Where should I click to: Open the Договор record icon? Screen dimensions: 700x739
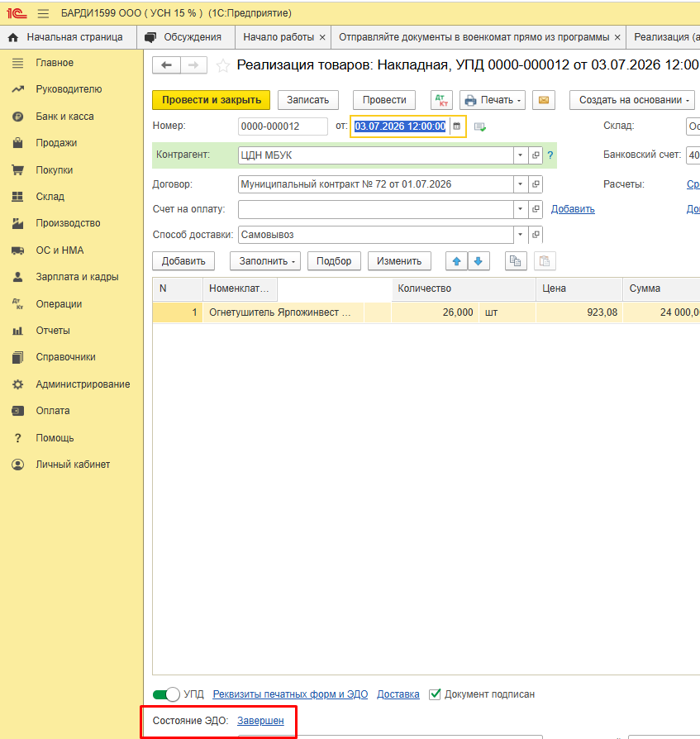[x=536, y=184]
